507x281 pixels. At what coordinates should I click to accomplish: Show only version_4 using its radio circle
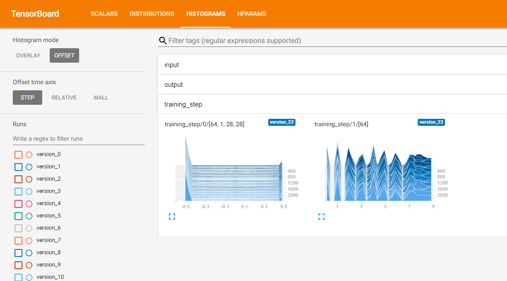(29, 204)
